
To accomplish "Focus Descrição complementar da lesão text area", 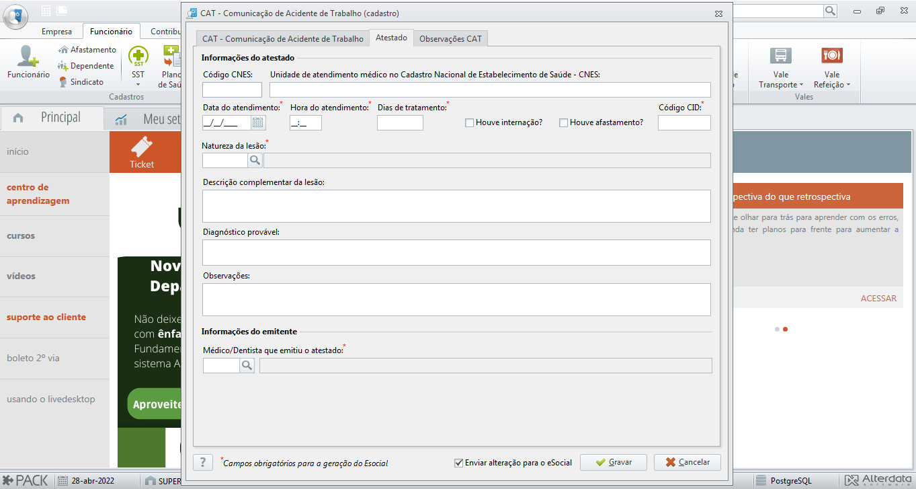I will pyautogui.click(x=456, y=206).
